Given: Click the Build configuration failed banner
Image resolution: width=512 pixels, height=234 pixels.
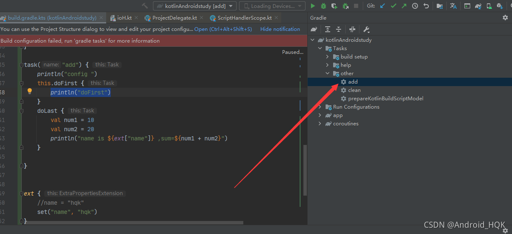Looking at the screenshot, I should (153, 41).
